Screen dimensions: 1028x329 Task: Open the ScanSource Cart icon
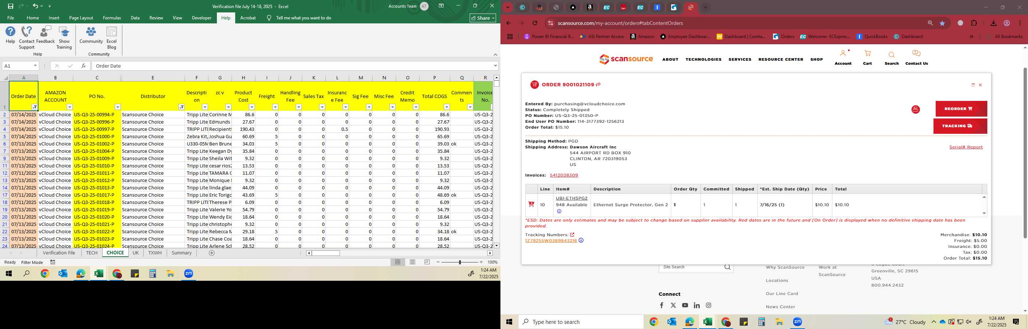click(x=867, y=57)
